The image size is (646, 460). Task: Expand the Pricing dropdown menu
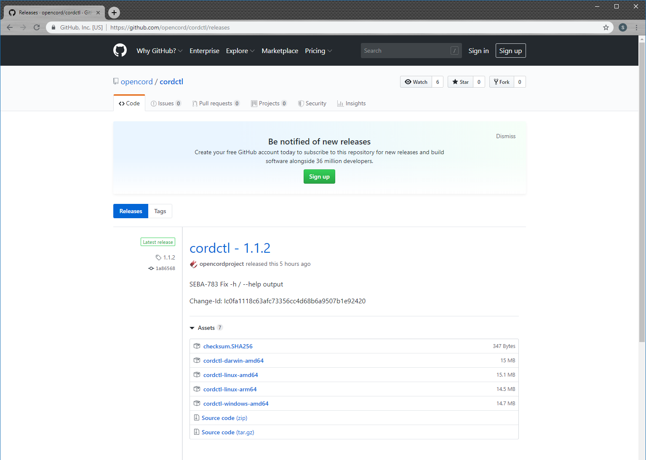(318, 51)
